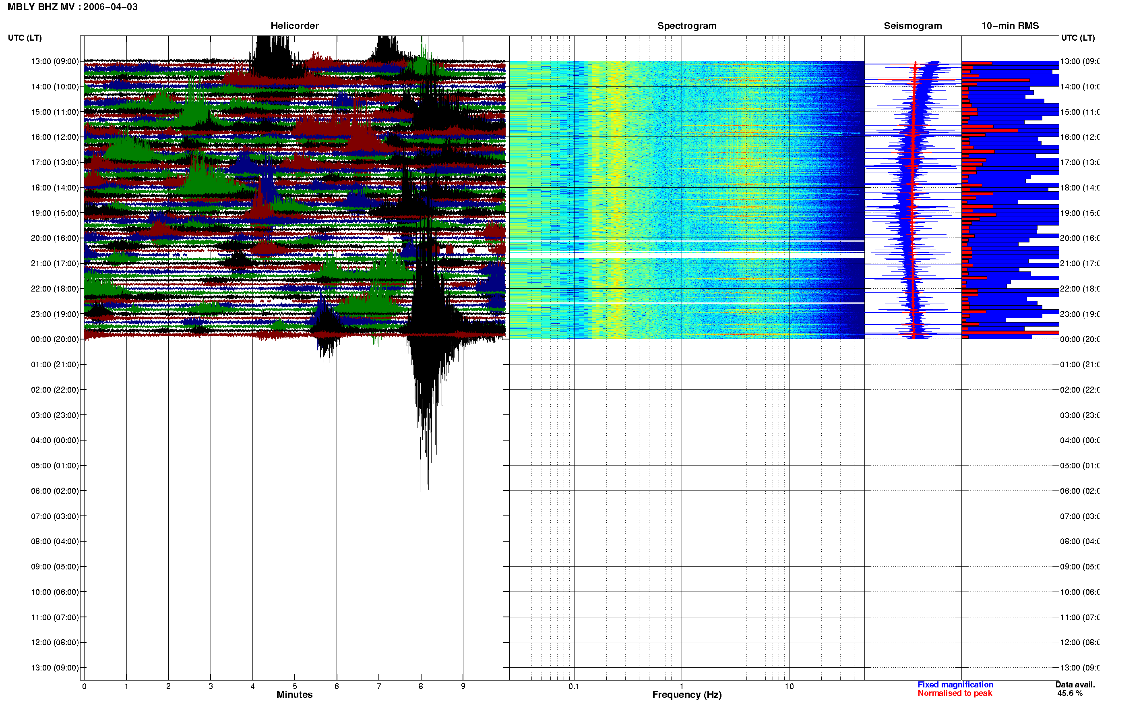Click the 00:00 (20:00) label on left axis

coord(55,339)
